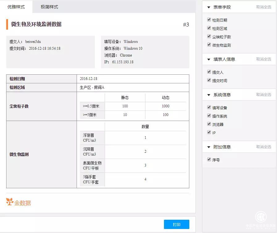The width and height of the screenshot is (277, 233).
Task: Uncheck the 序号 checkbox
Action: point(209,160)
